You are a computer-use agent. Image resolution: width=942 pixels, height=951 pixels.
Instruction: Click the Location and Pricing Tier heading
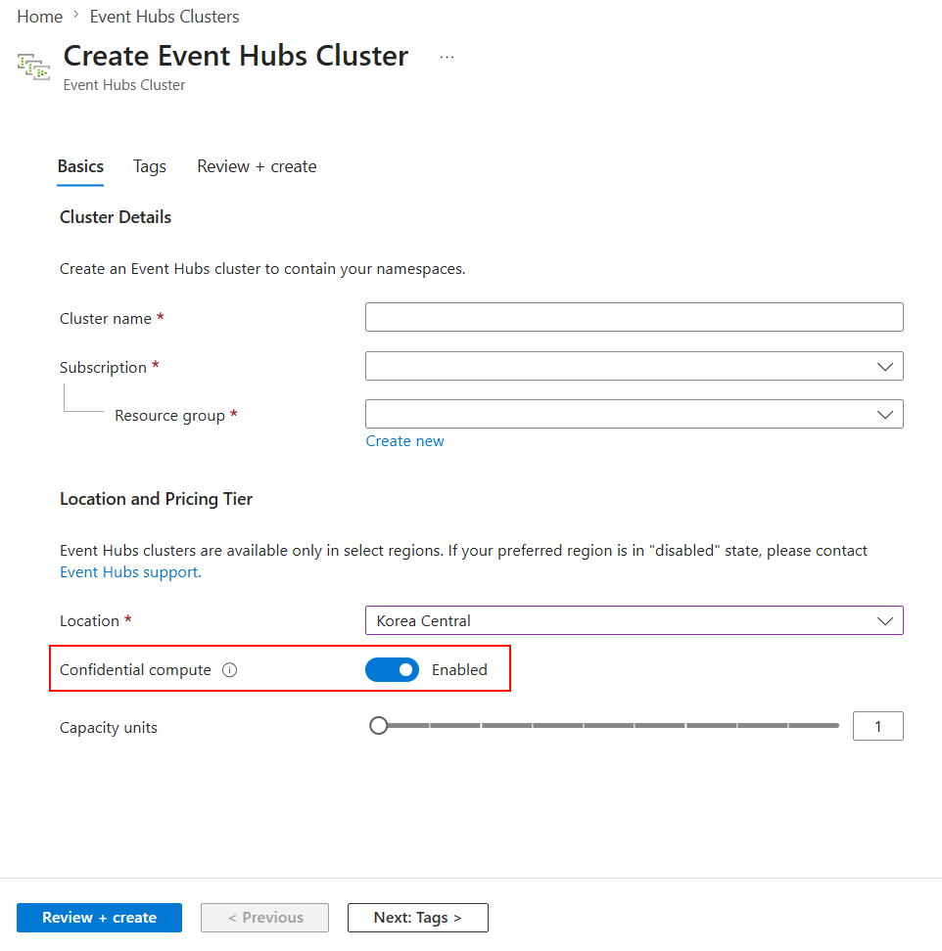156,499
